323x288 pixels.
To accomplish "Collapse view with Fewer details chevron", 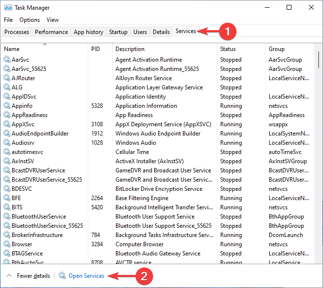I will 9,276.
